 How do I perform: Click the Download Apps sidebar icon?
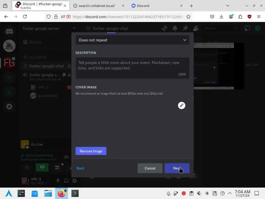[x=9, y=91]
